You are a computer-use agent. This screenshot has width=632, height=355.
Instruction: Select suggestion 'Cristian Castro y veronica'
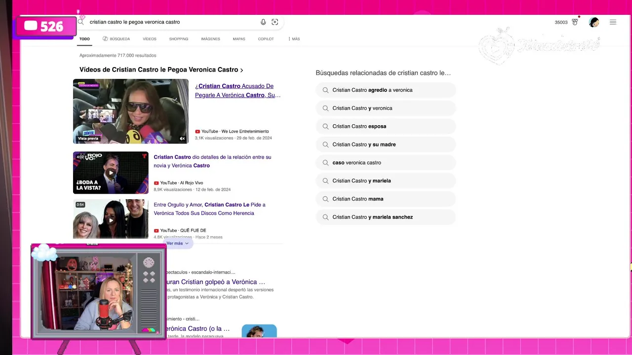click(x=386, y=108)
